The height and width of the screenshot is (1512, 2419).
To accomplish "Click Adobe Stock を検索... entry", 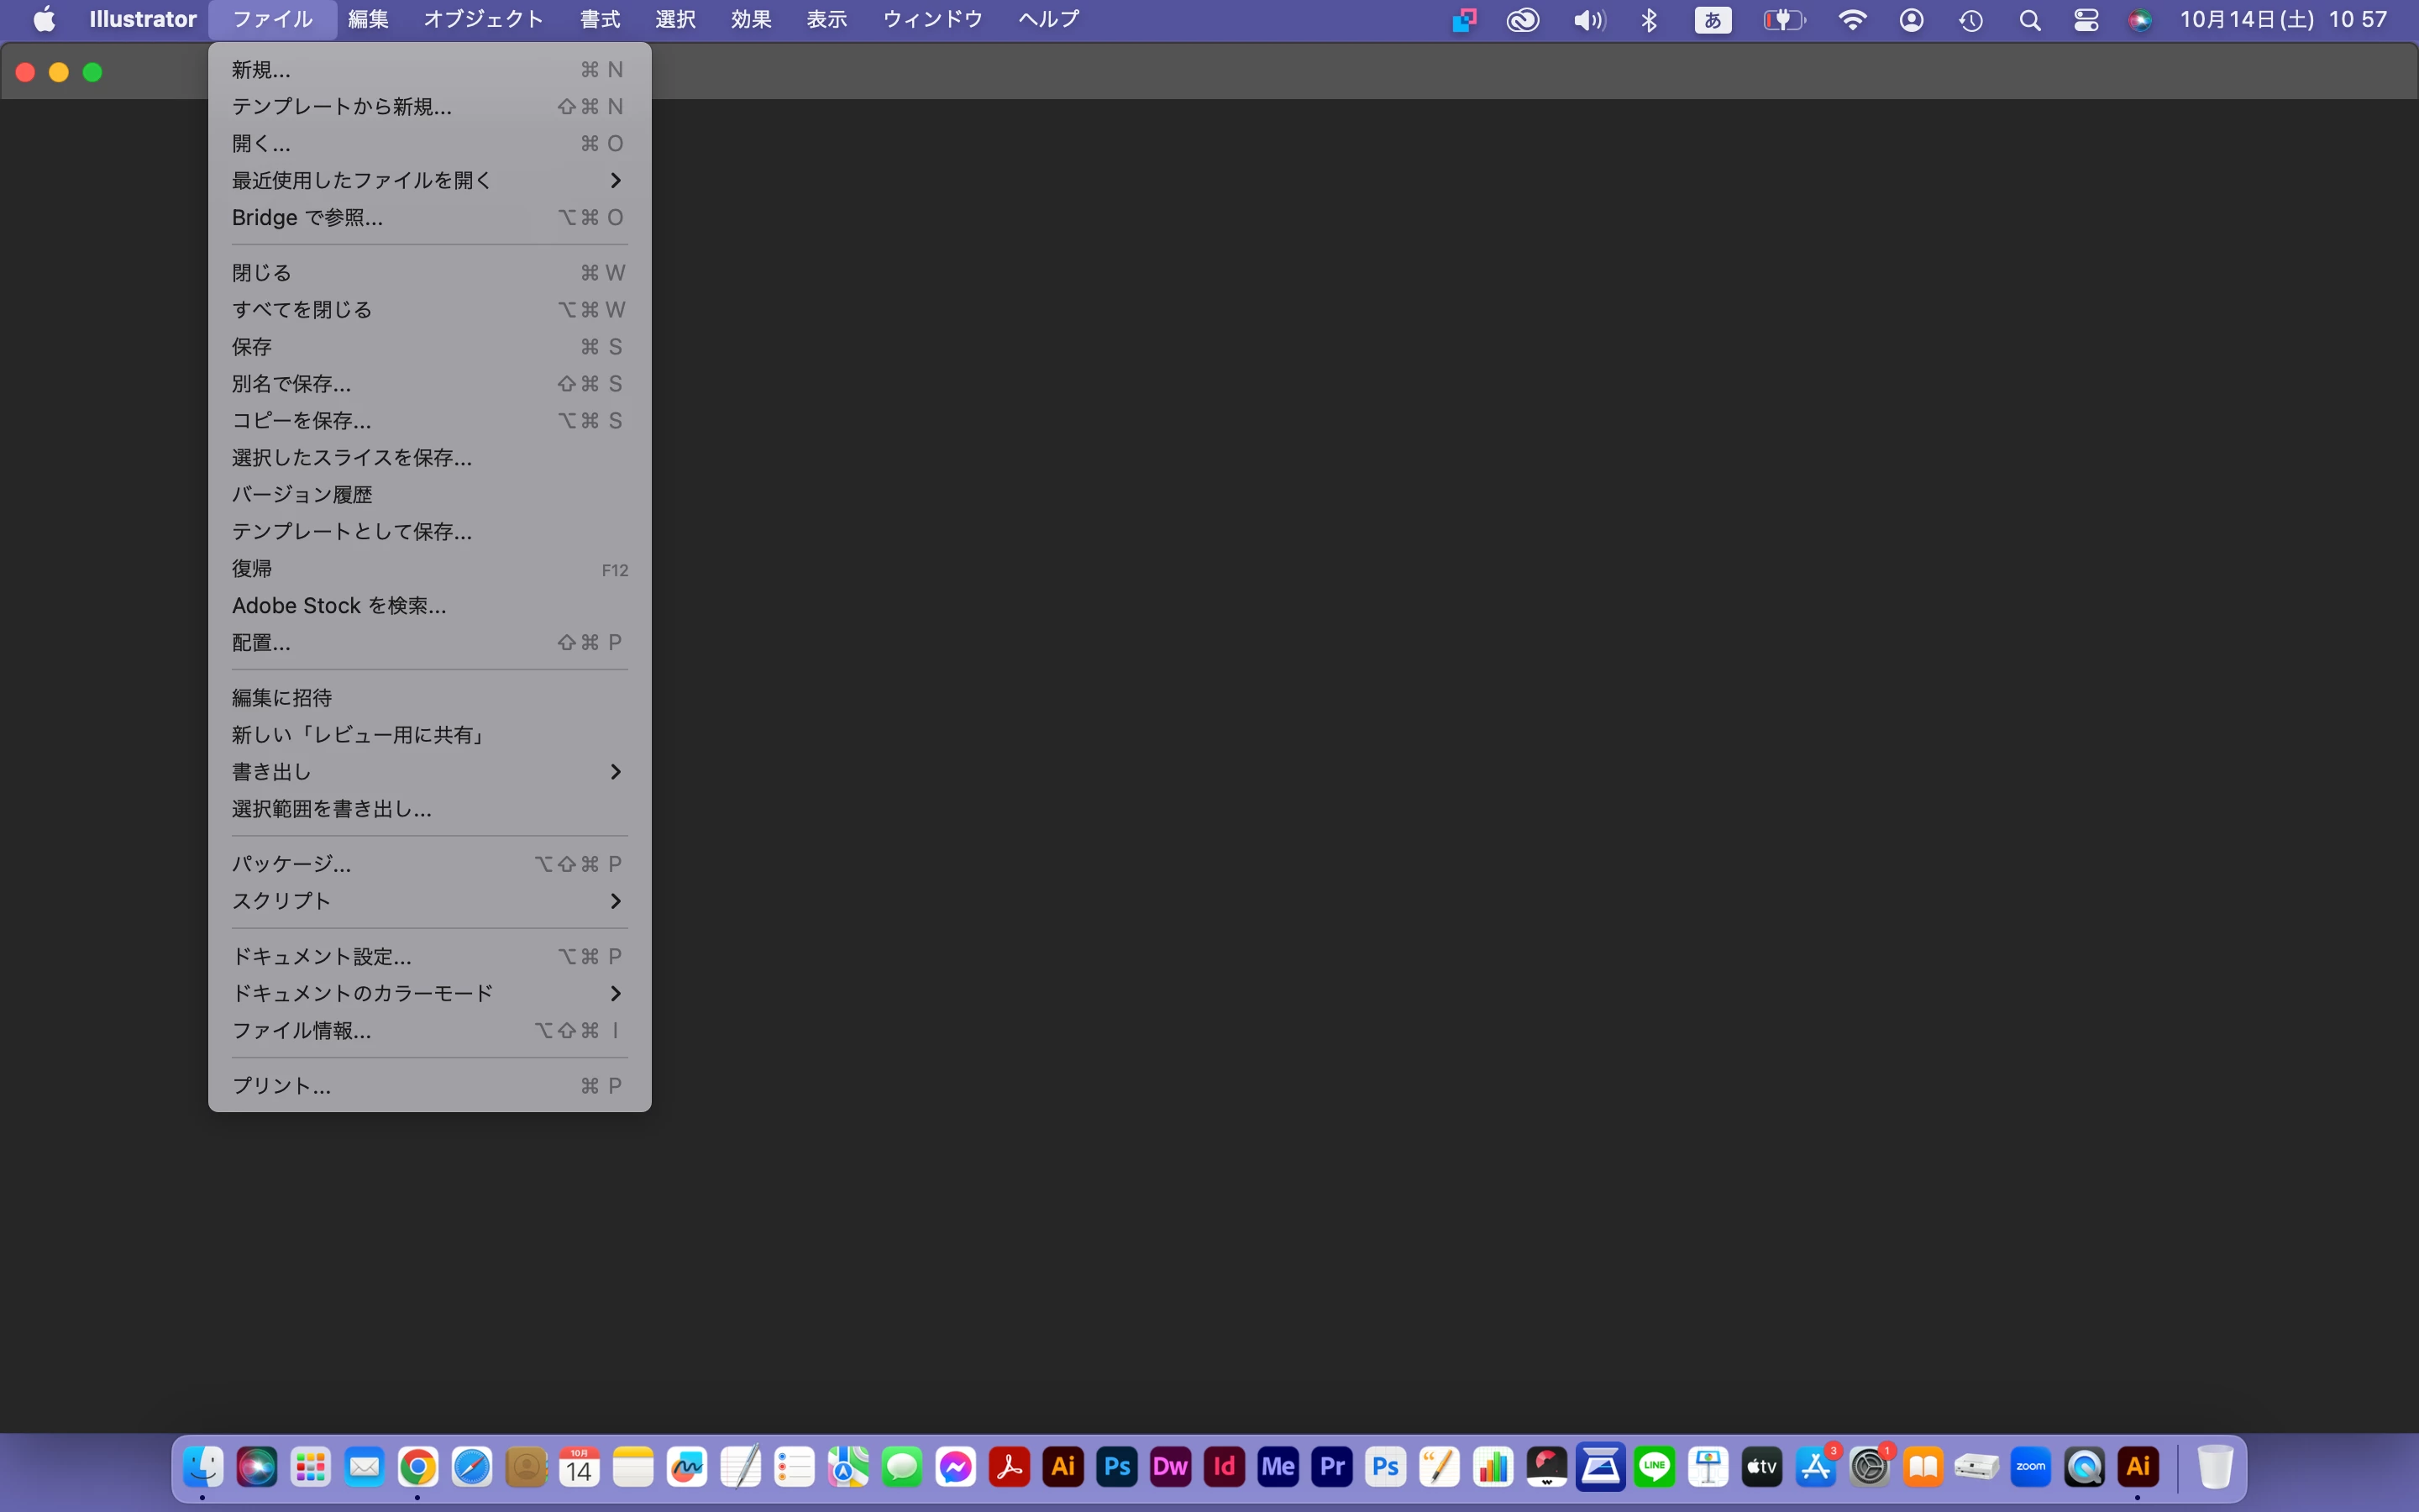I will point(338,606).
